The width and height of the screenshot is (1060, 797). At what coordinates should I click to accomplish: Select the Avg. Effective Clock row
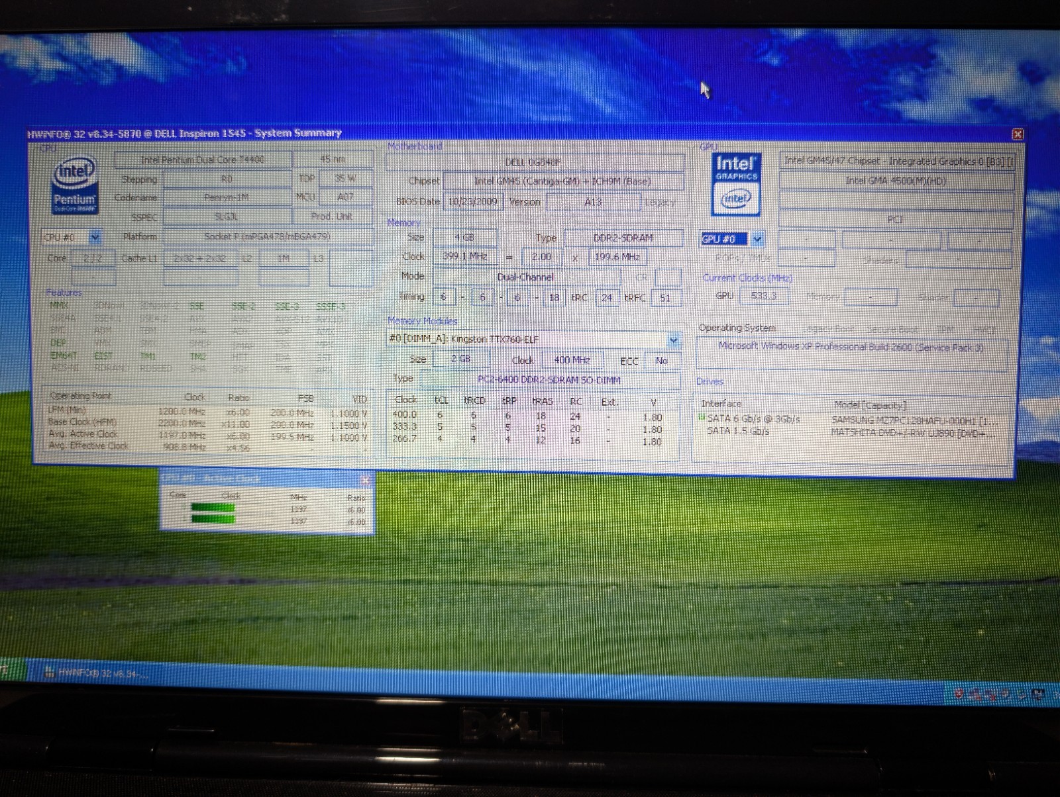point(207,447)
